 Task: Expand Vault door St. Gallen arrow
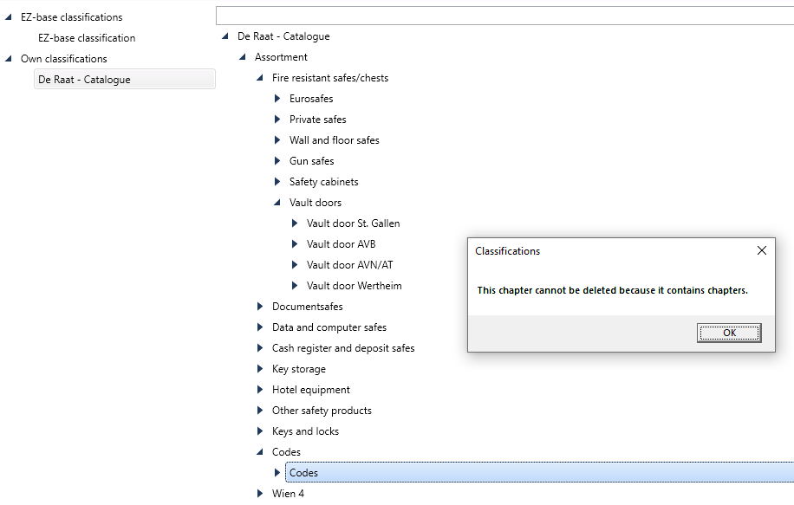coord(294,223)
